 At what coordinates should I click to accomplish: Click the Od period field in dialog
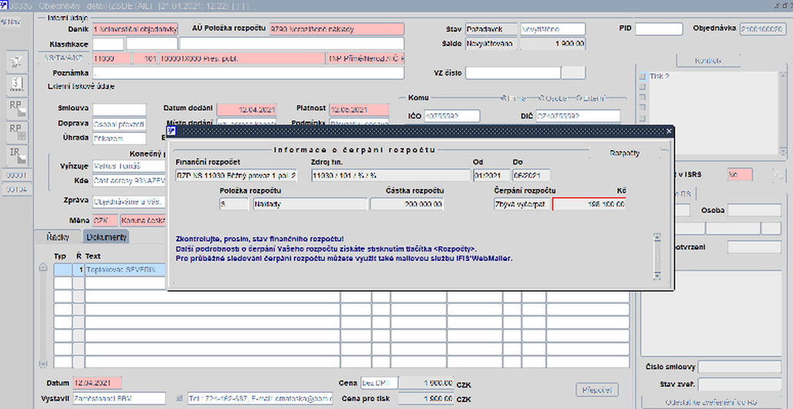click(491, 175)
